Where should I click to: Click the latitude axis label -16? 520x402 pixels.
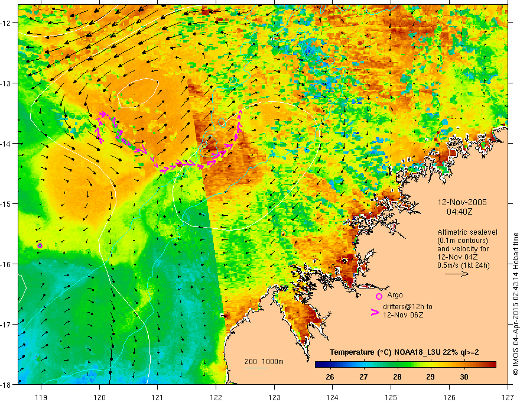[x=6, y=264]
